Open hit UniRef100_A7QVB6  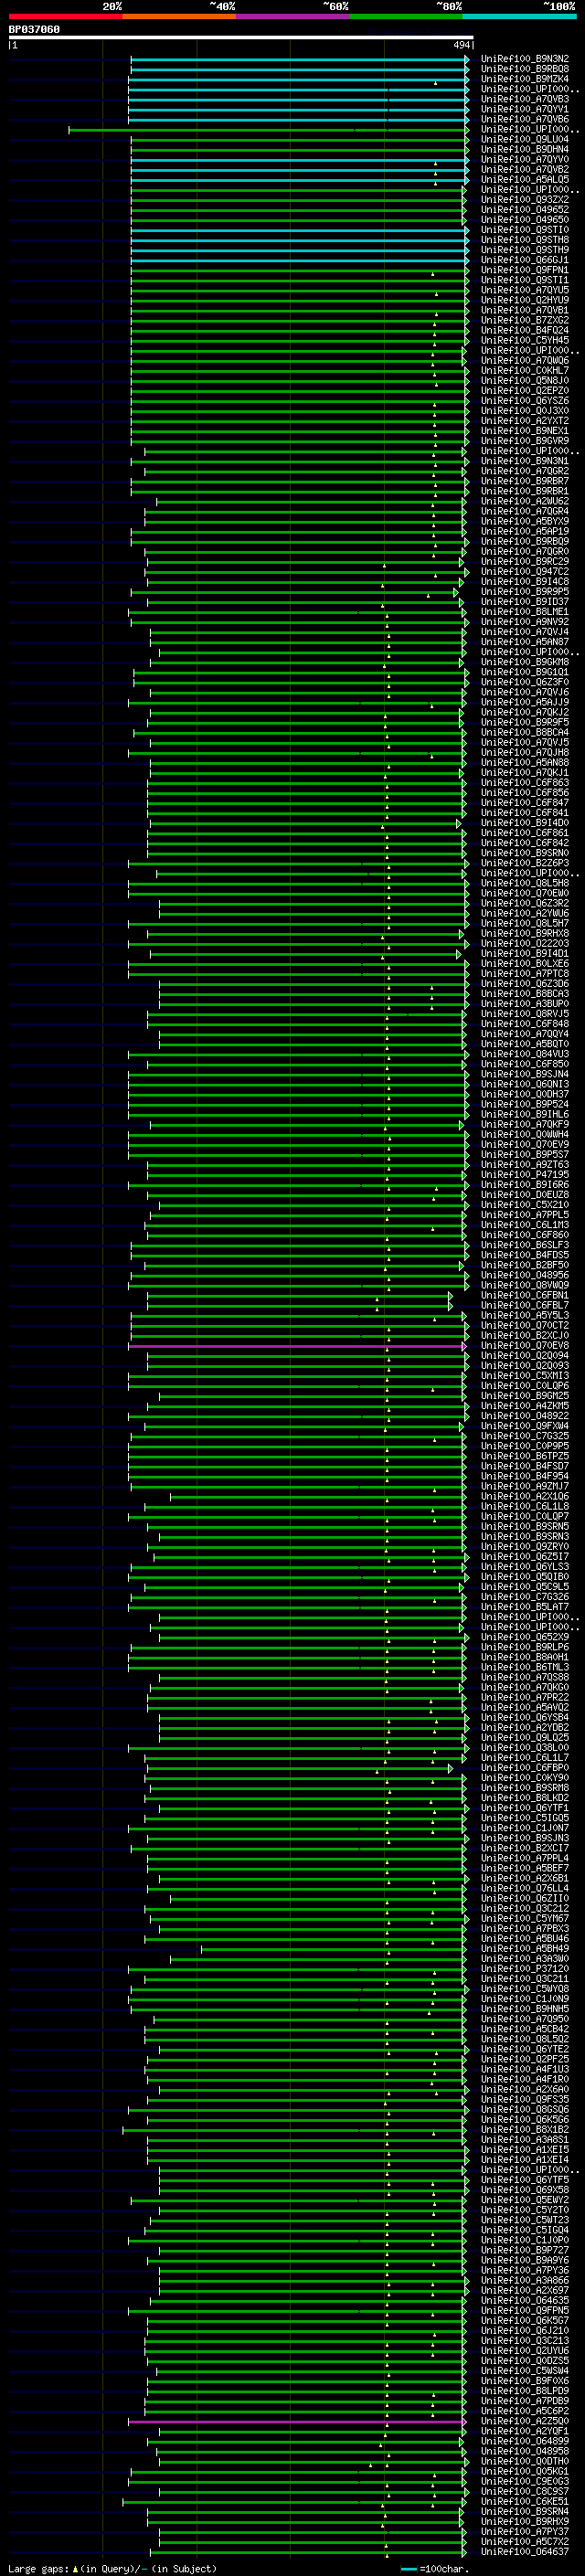pos(525,119)
